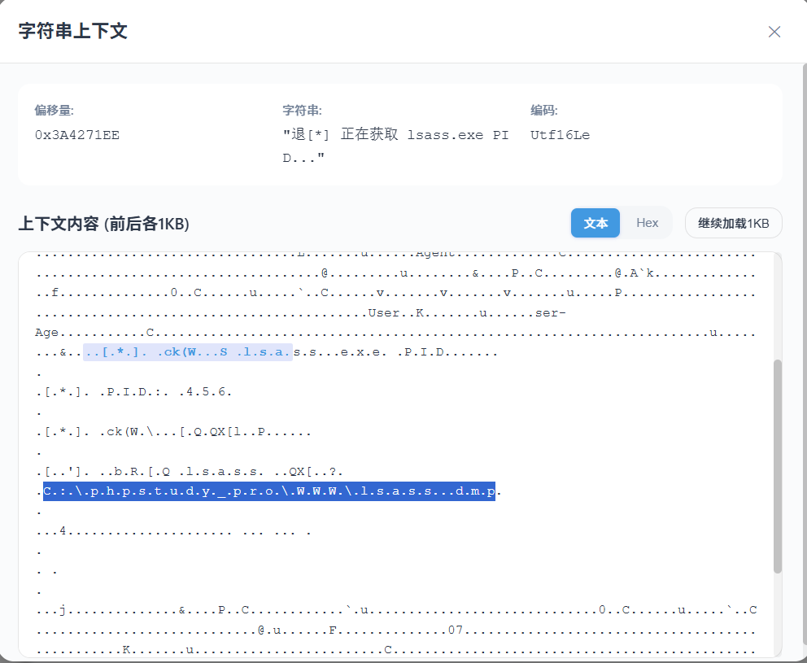
Task: Click the 上下文内容 (前后各1KB) heading
Action: (x=104, y=224)
